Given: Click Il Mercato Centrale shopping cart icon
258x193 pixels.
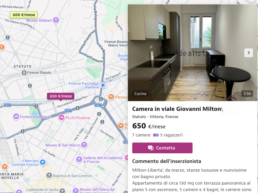Looking at the screenshot, I should pos(43,162).
